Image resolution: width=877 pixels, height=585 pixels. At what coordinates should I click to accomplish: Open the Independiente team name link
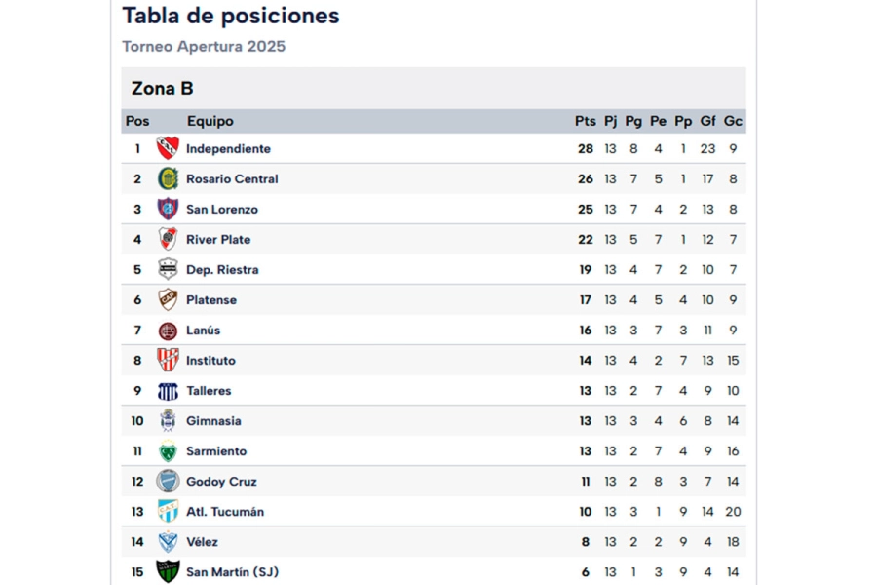point(228,149)
